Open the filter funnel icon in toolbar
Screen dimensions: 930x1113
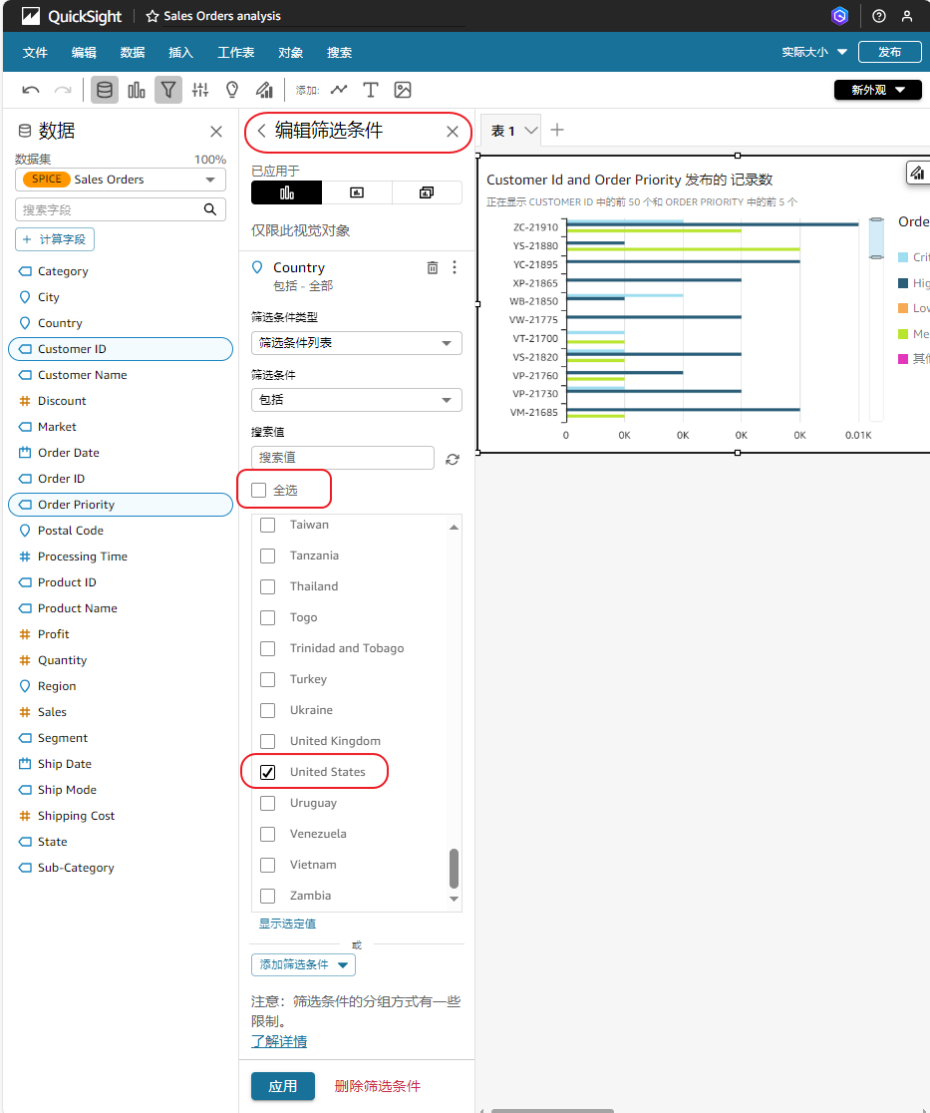(168, 90)
